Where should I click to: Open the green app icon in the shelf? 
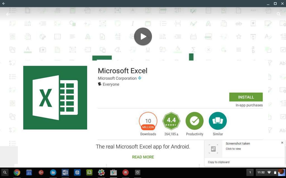[89, 172]
